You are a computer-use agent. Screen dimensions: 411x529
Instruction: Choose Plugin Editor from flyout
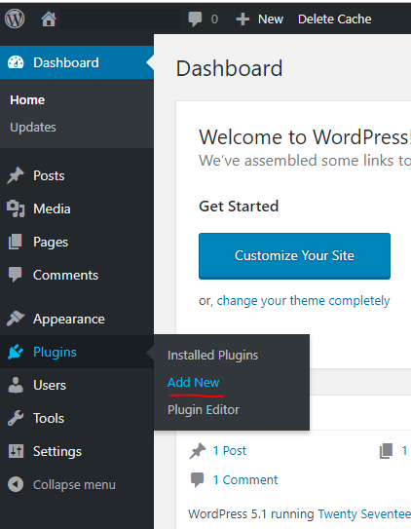pyautogui.click(x=204, y=410)
